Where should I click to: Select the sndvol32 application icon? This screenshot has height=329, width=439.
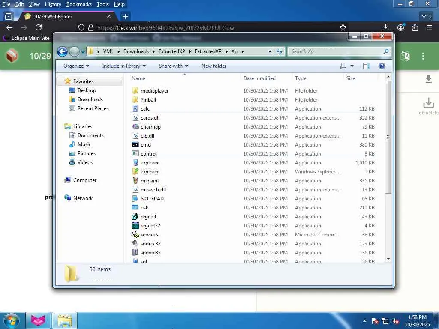click(135, 252)
